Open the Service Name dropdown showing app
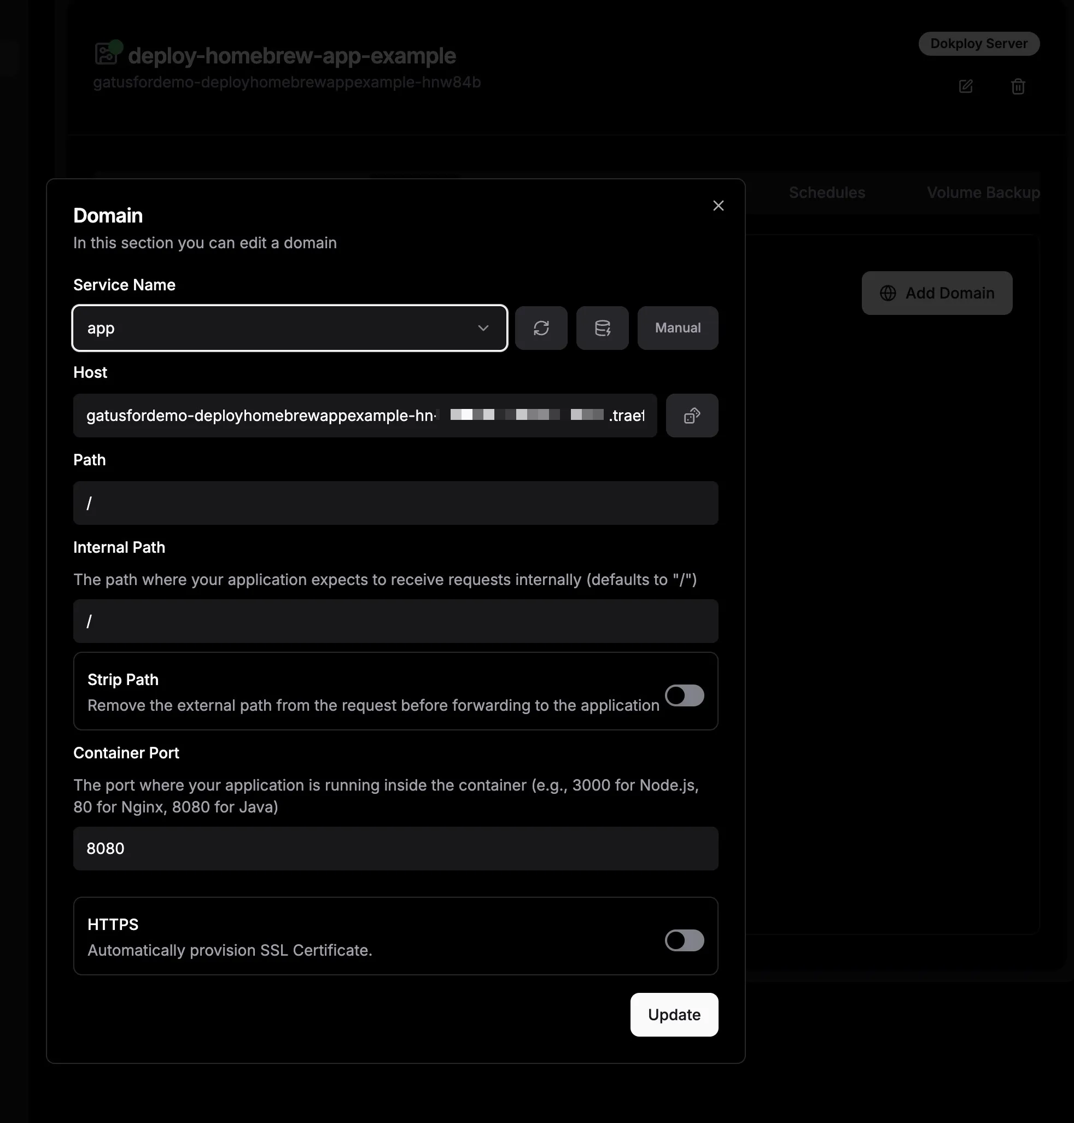This screenshot has width=1074, height=1123. [289, 328]
